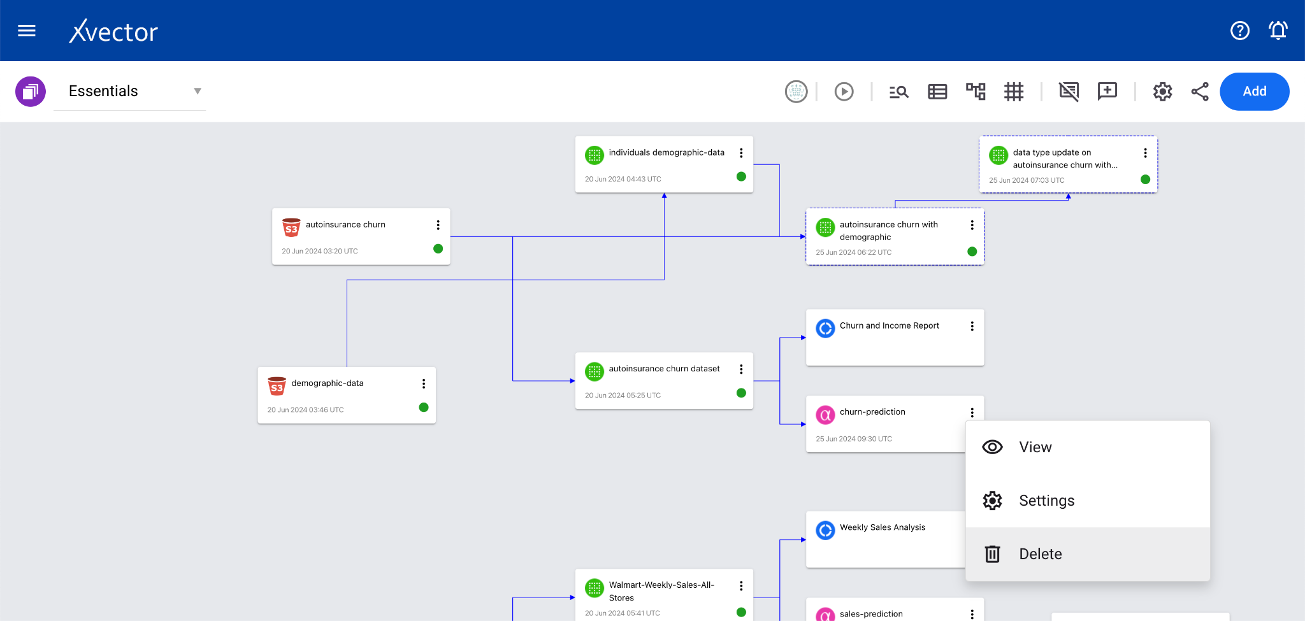Click dataset icon on individuals demographic-data
The image size is (1305, 621).
click(595, 155)
